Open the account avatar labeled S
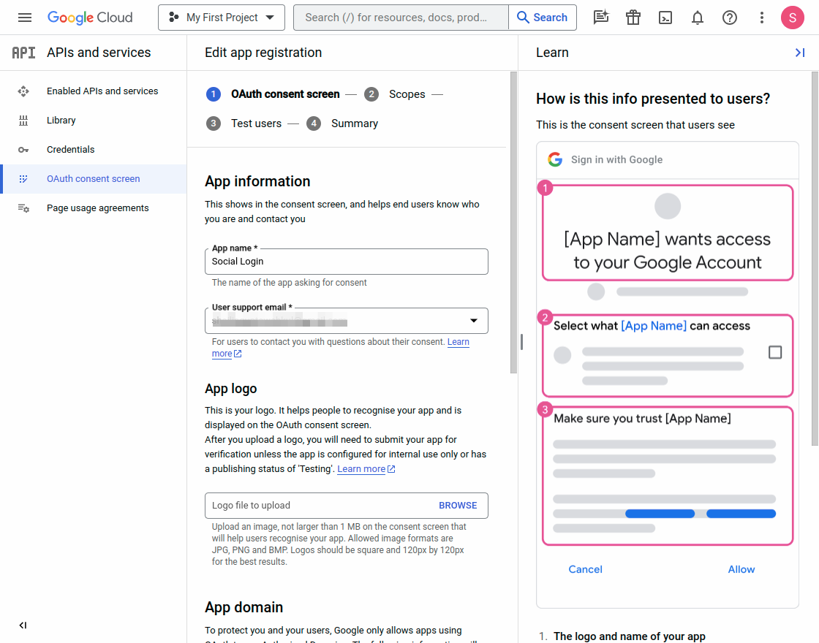This screenshot has height=643, width=819. pos(793,18)
